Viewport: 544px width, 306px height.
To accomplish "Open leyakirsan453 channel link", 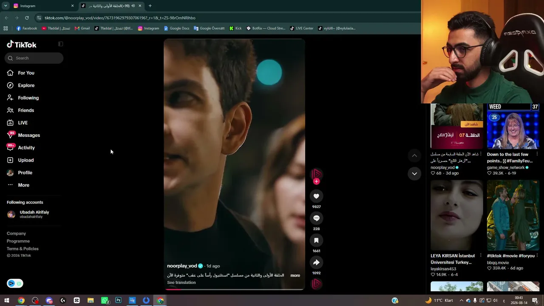I will point(443,269).
